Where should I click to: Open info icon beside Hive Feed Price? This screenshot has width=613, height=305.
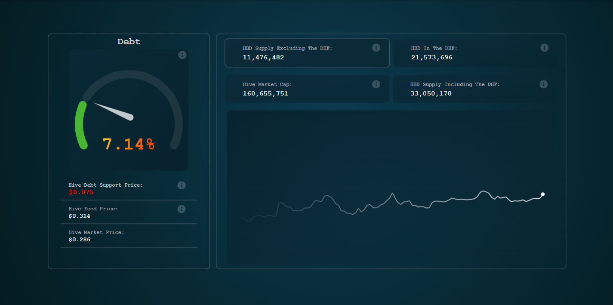click(182, 209)
